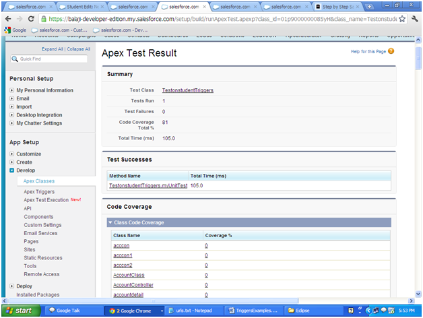Collapse Class Code Coverage section triangle

pos(110,222)
